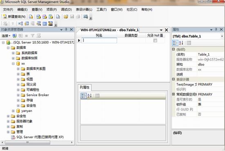Select the 数据库关系图 folder

[x=36, y=69]
